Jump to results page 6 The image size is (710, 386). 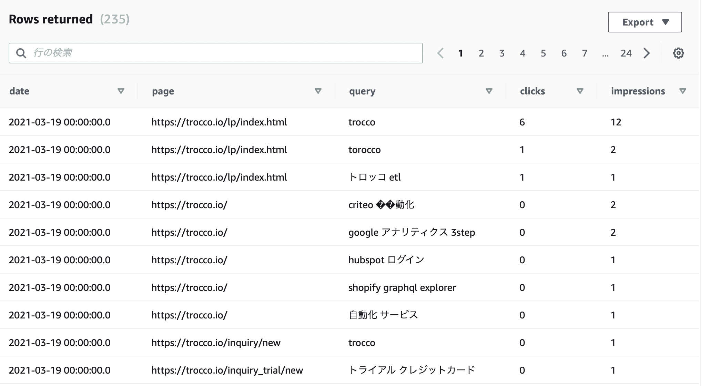564,53
